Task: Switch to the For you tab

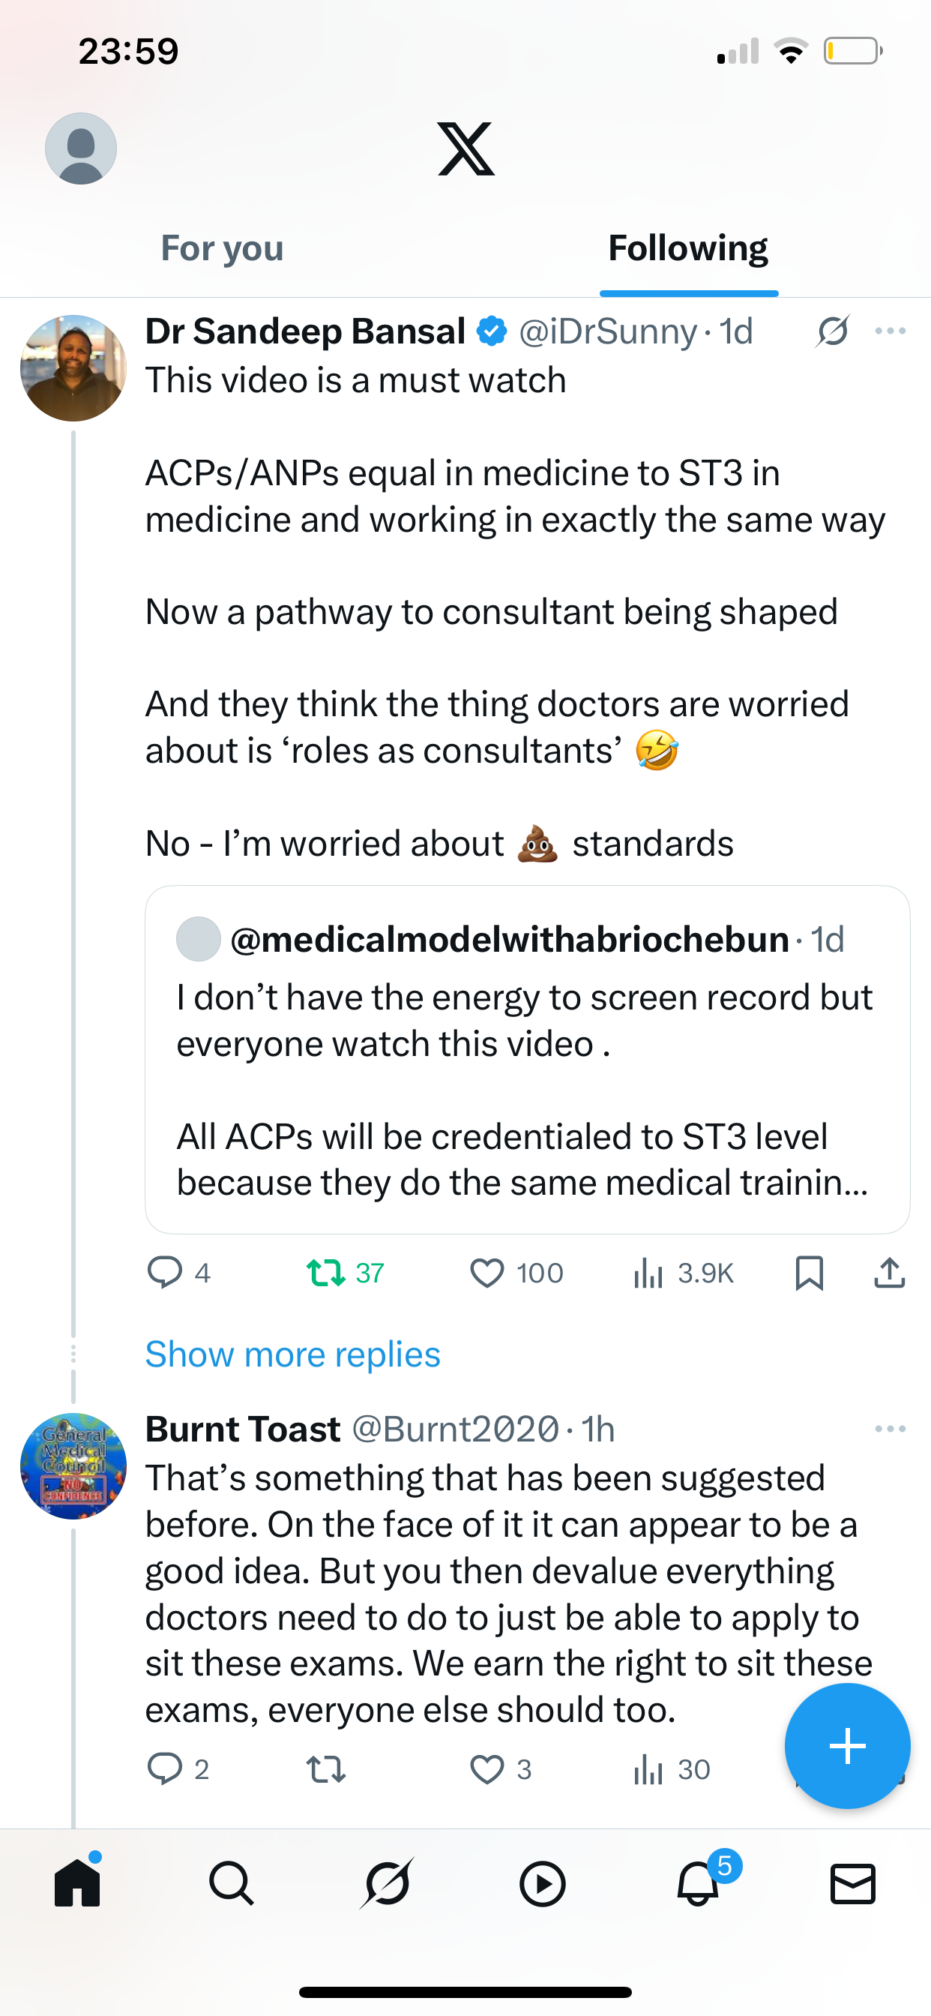Action: tap(222, 249)
